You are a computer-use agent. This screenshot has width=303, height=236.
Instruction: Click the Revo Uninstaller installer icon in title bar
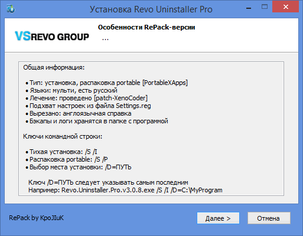tap(11, 9)
